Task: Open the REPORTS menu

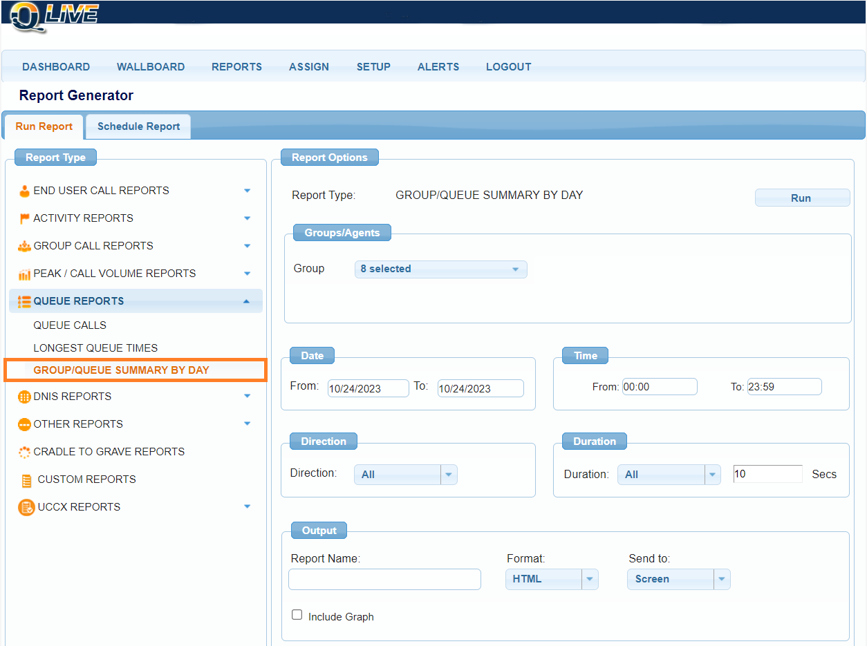Action: coord(236,67)
